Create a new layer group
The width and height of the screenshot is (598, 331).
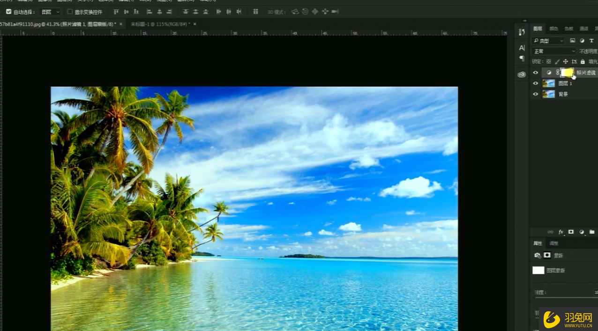[x=592, y=232]
